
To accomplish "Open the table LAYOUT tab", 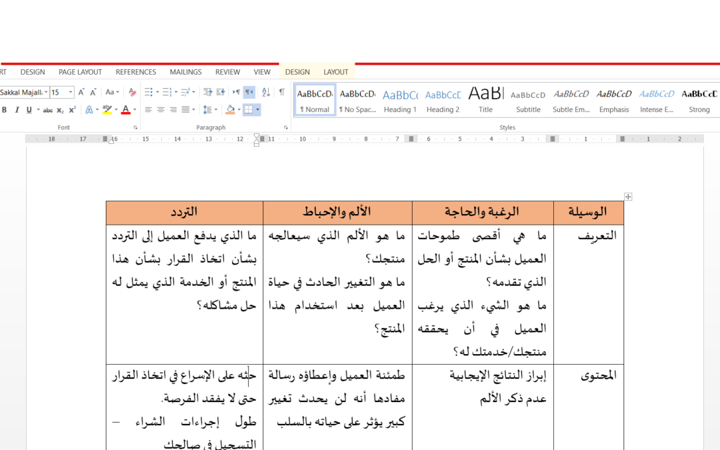I will pyautogui.click(x=336, y=72).
